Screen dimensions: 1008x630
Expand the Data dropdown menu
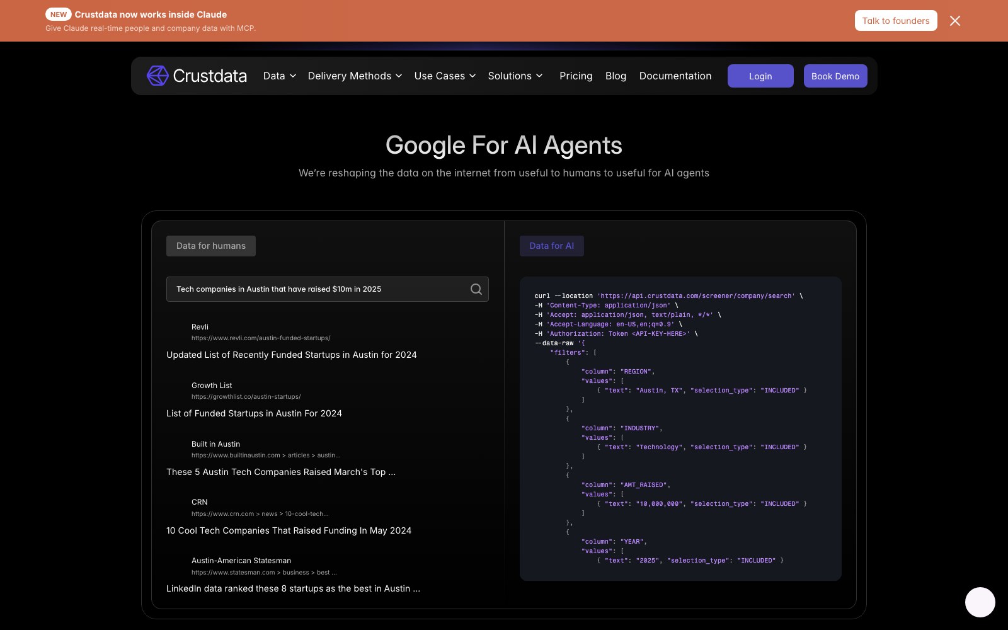pyautogui.click(x=280, y=76)
